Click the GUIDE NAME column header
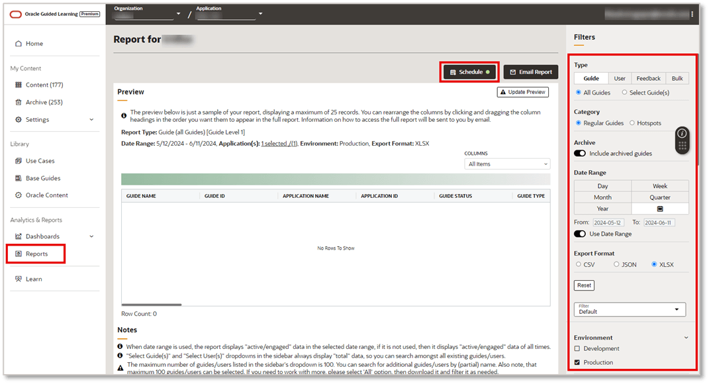The height and width of the screenshot is (384, 709). (141, 196)
